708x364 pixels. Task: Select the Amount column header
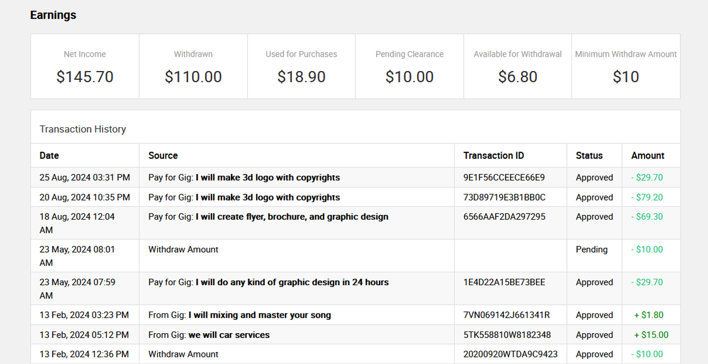coord(648,155)
